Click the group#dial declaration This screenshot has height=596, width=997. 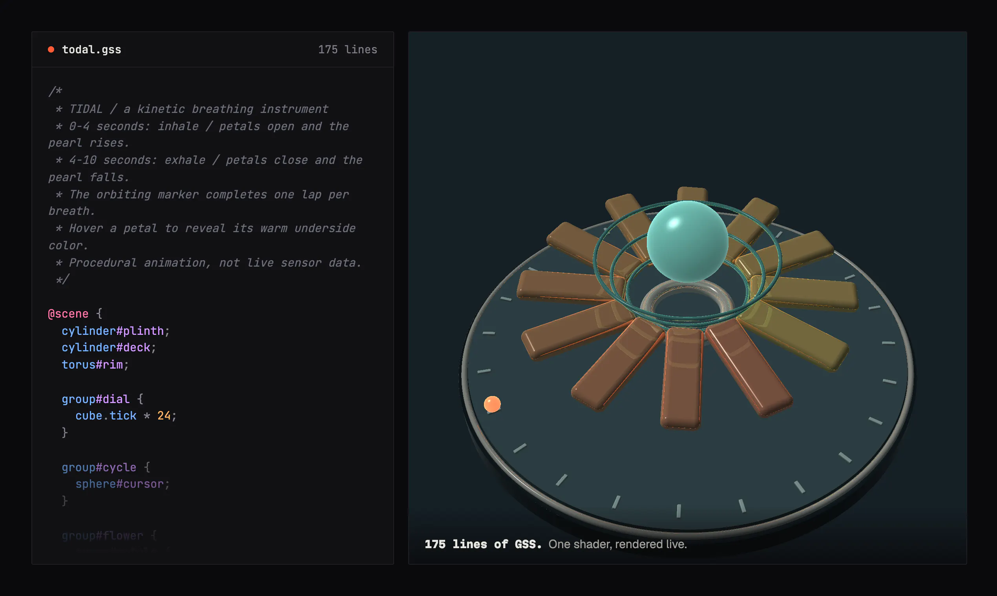click(102, 399)
